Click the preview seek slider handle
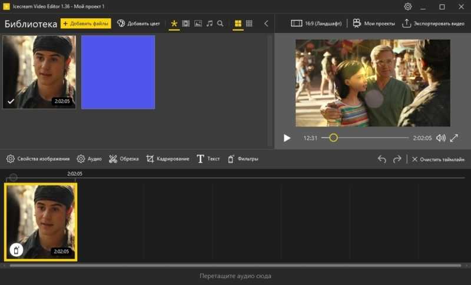Viewport: 471px width, 285px height. pyautogui.click(x=333, y=138)
